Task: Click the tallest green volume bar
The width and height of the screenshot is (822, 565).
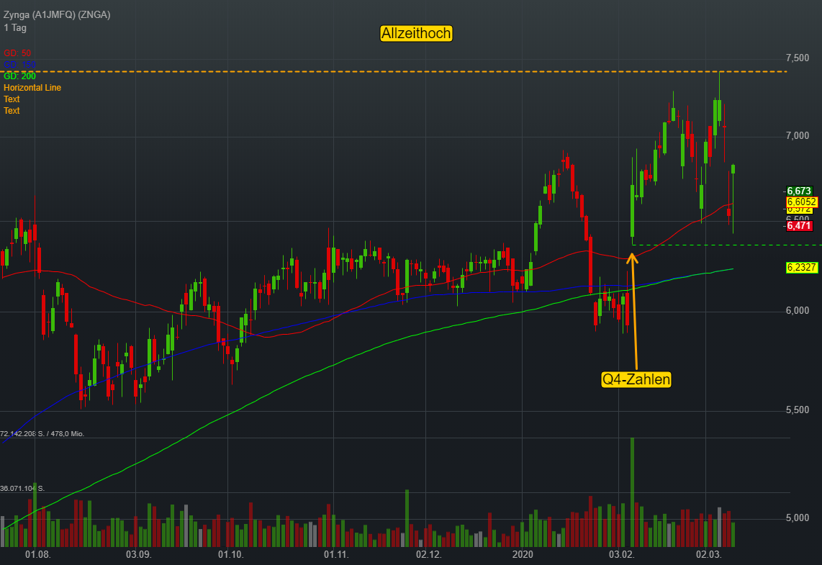Action: tap(632, 492)
